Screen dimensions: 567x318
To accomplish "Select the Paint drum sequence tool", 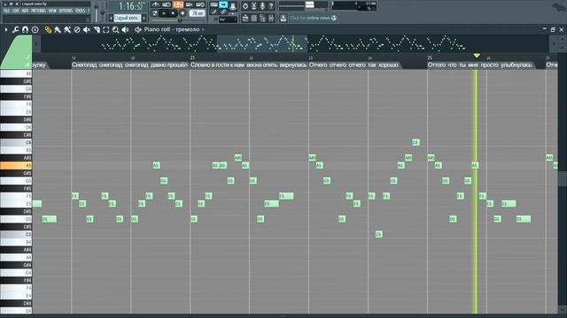I will [67, 29].
